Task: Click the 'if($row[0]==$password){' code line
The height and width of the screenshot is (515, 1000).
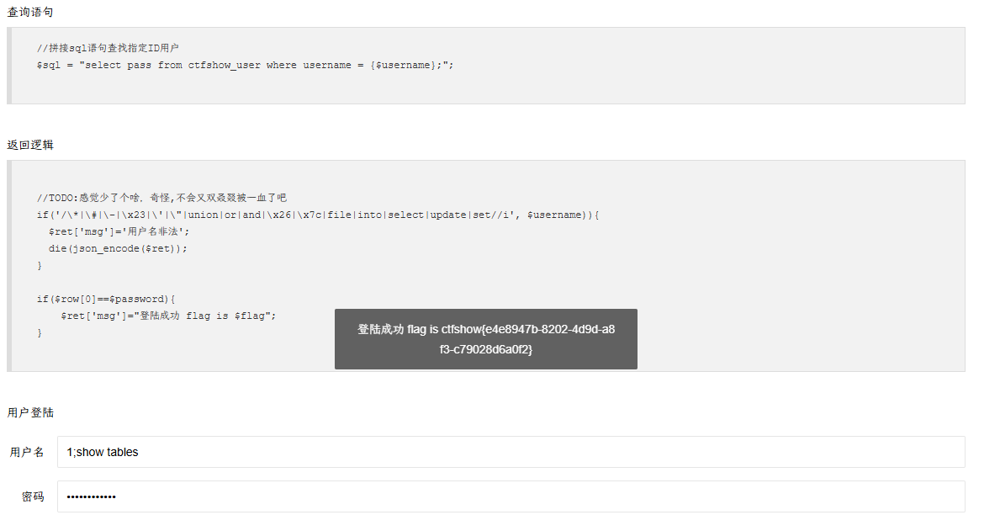Action: tap(106, 299)
